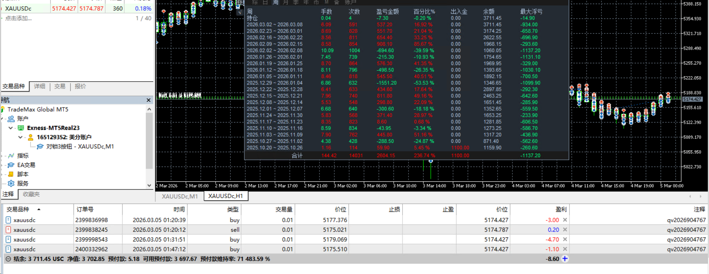The image size is (709, 274).
Task: Click the 165129352 account user icon
Action: tap(30, 137)
